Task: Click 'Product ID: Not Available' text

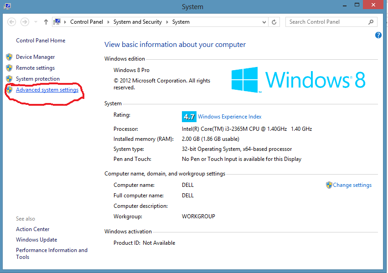Action: 144,243
